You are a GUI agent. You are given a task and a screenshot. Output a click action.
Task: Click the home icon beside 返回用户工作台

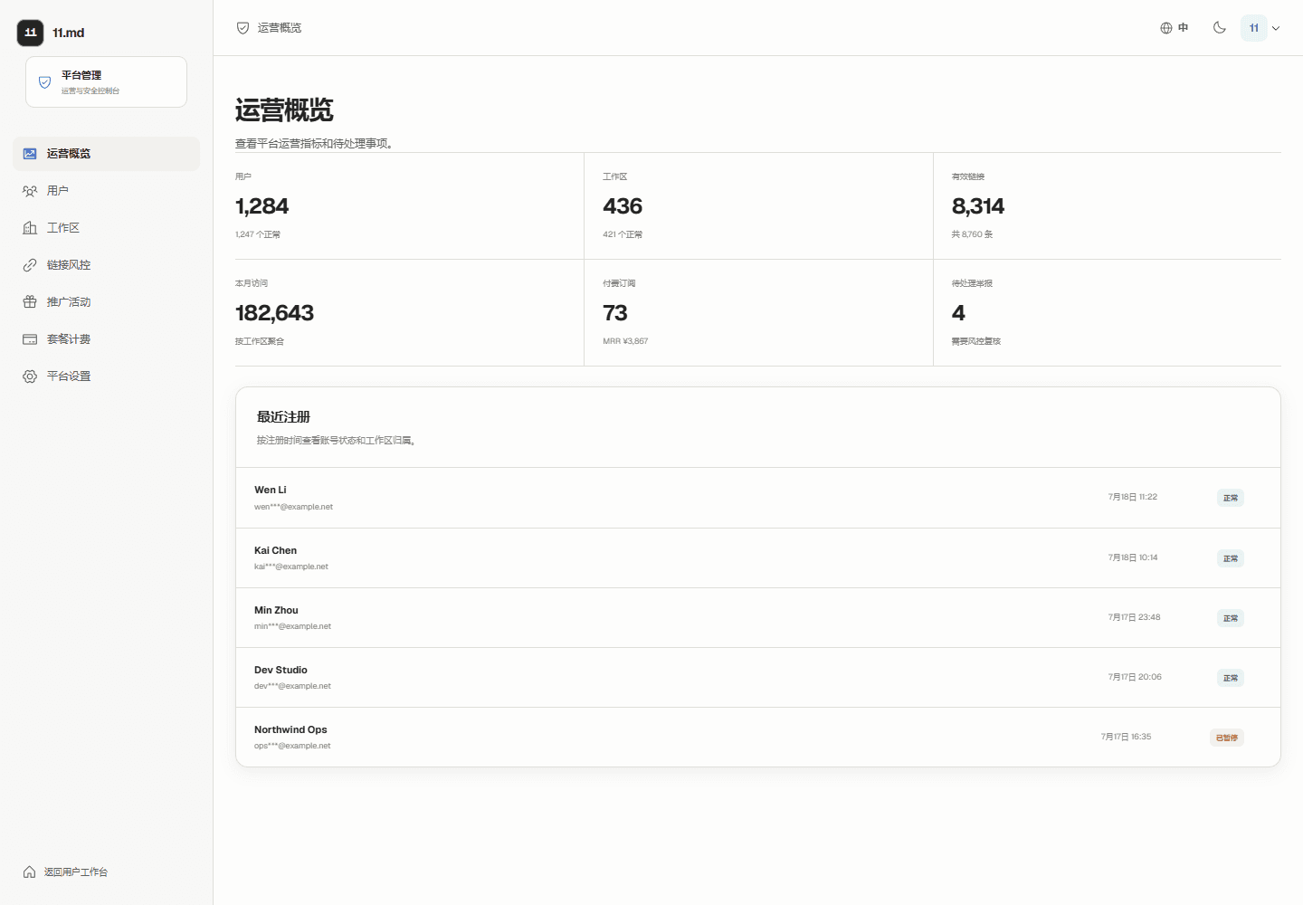(30, 872)
